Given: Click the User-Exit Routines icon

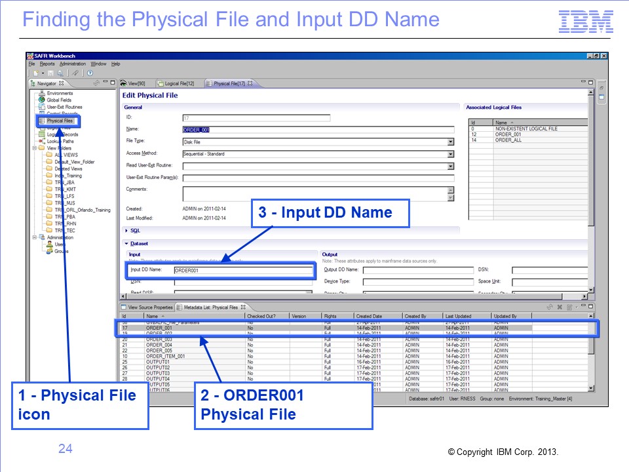Looking at the screenshot, I should point(42,107).
